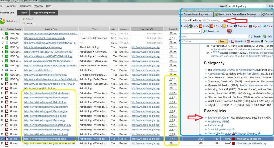Switch to the Report tab
The image size is (274, 148).
(x=24, y=13)
